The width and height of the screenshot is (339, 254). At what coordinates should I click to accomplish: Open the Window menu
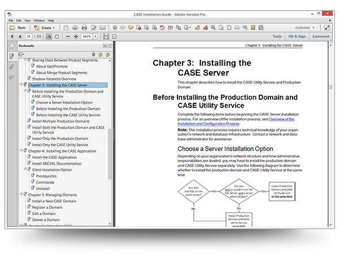tap(39, 20)
